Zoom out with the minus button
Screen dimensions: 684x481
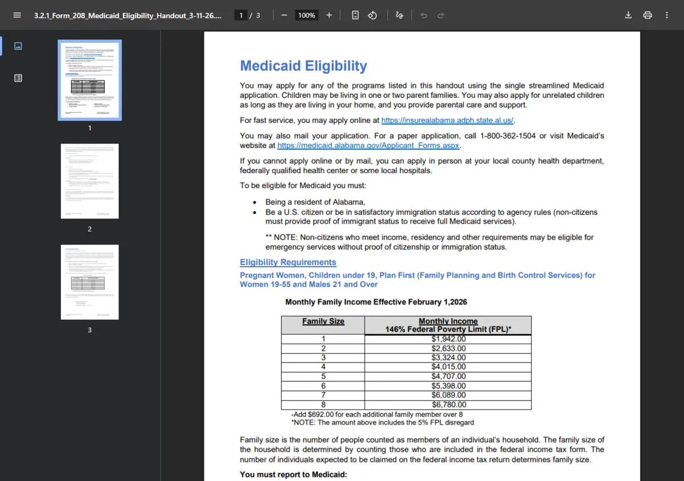284,15
